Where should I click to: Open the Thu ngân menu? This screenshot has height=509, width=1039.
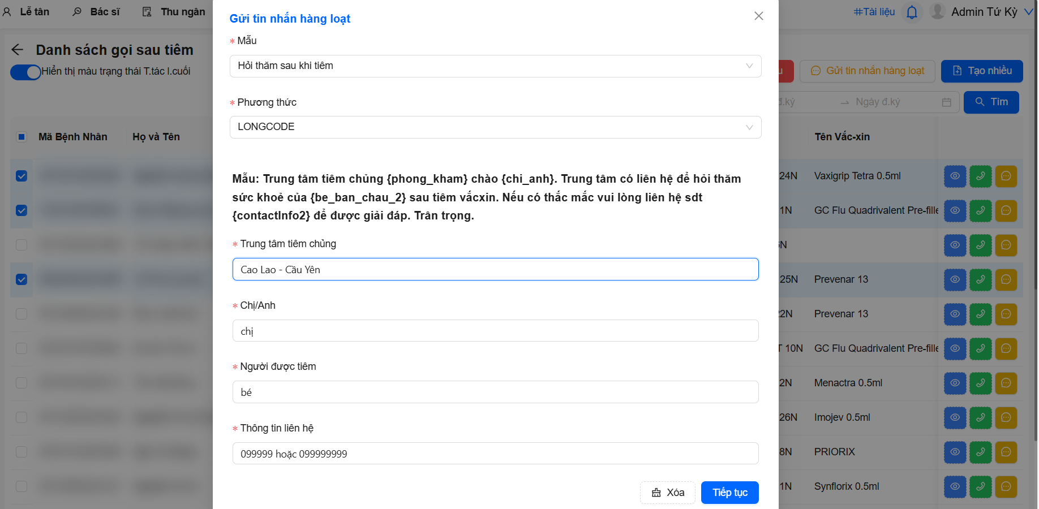174,12
